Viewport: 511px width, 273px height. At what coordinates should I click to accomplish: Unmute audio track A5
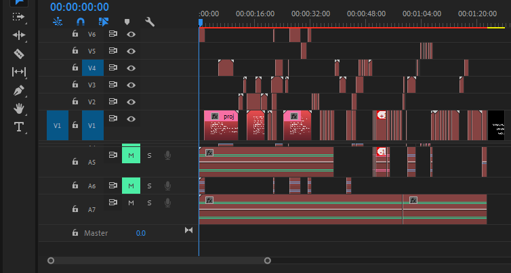tap(131, 155)
